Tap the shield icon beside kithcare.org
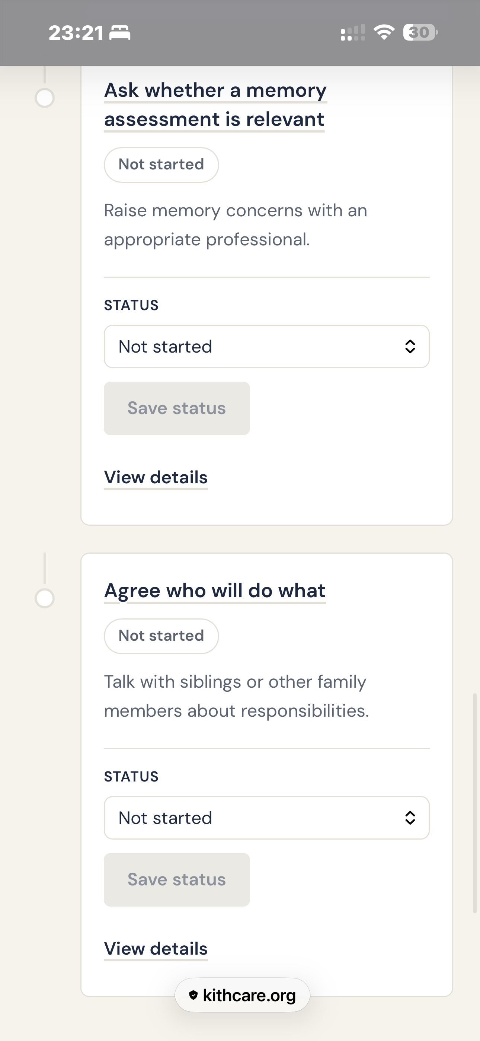The image size is (480, 1041). point(193,995)
